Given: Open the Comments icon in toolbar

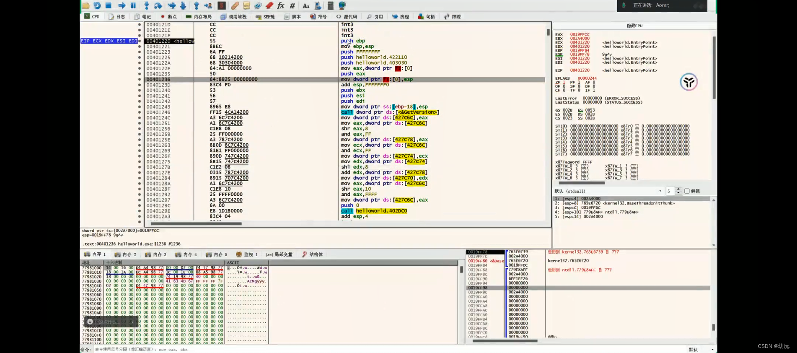Looking at the screenshot, I should point(246,5).
